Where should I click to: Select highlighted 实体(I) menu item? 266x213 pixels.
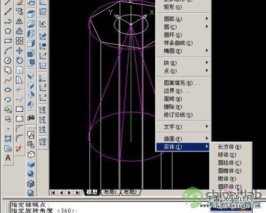click(x=183, y=147)
